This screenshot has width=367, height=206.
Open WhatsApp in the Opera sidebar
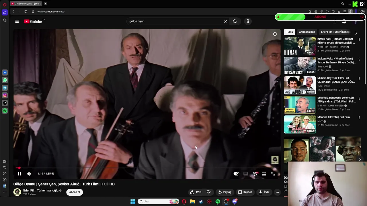(x=5, y=80)
